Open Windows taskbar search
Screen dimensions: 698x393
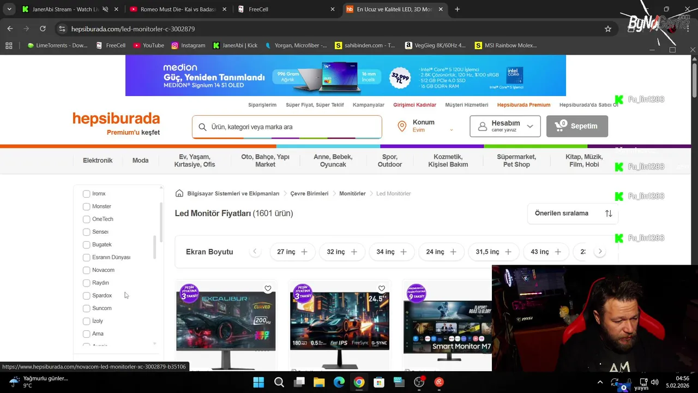point(279,382)
